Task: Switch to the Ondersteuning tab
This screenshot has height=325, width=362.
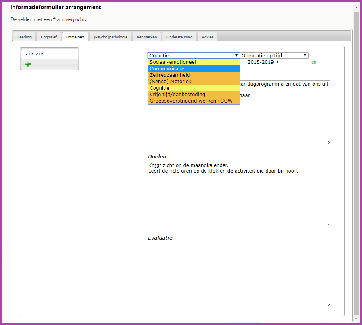Action: 179,37
